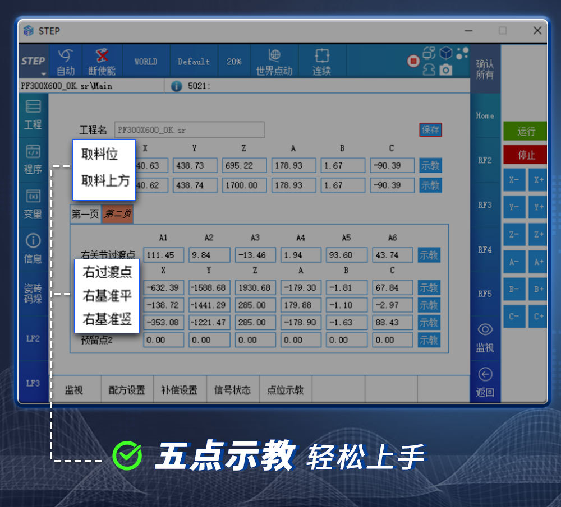
Task: Switch to the 第二页 tab
Action: 117,214
